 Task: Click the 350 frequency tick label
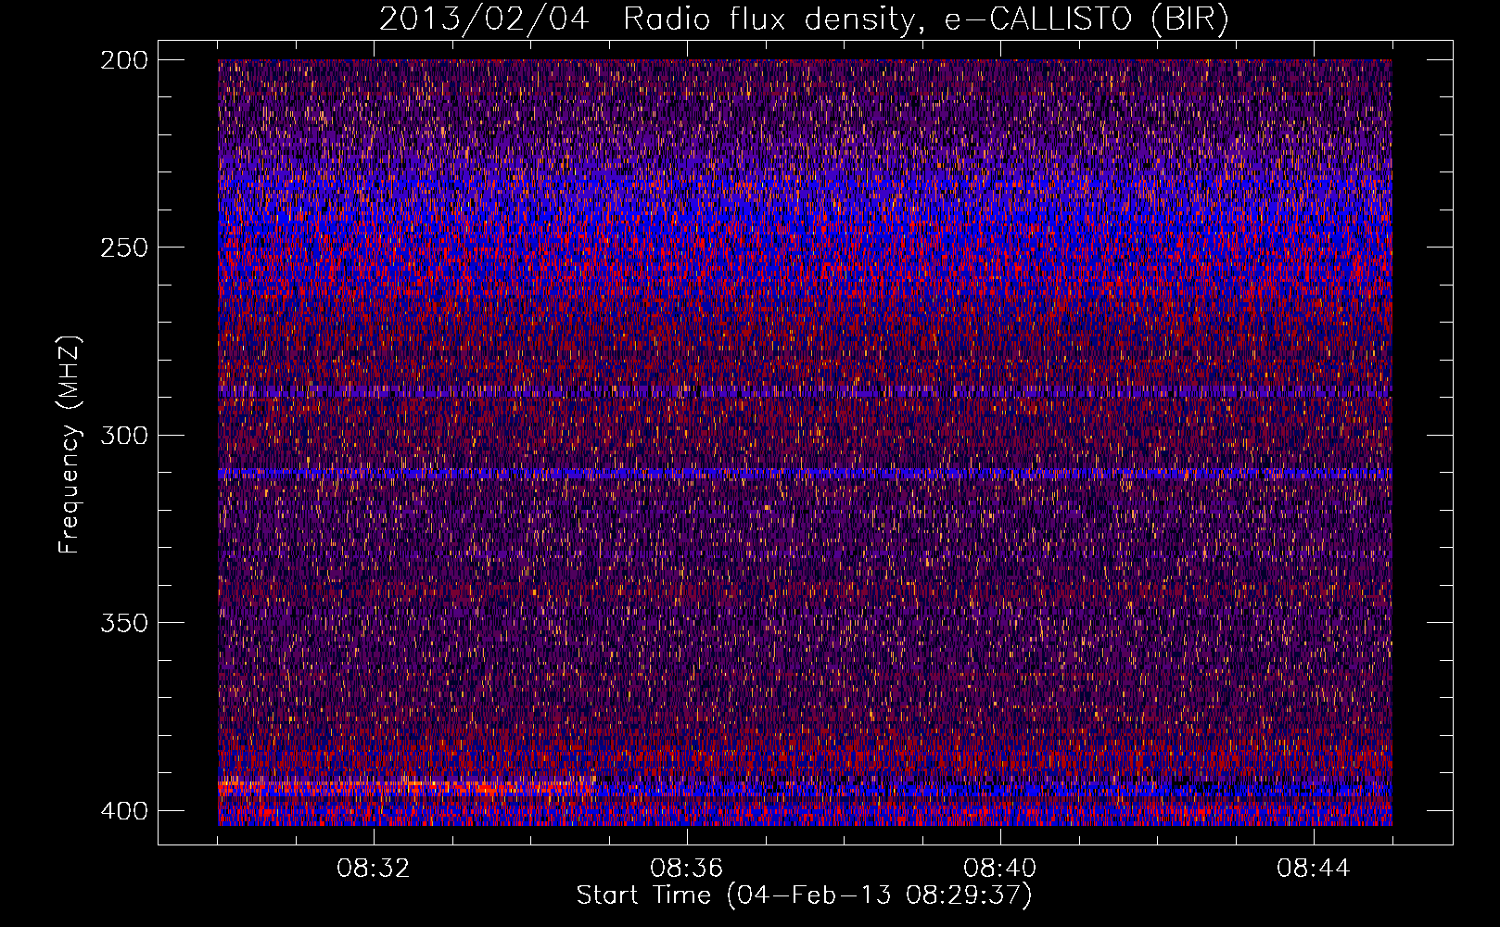pos(123,622)
